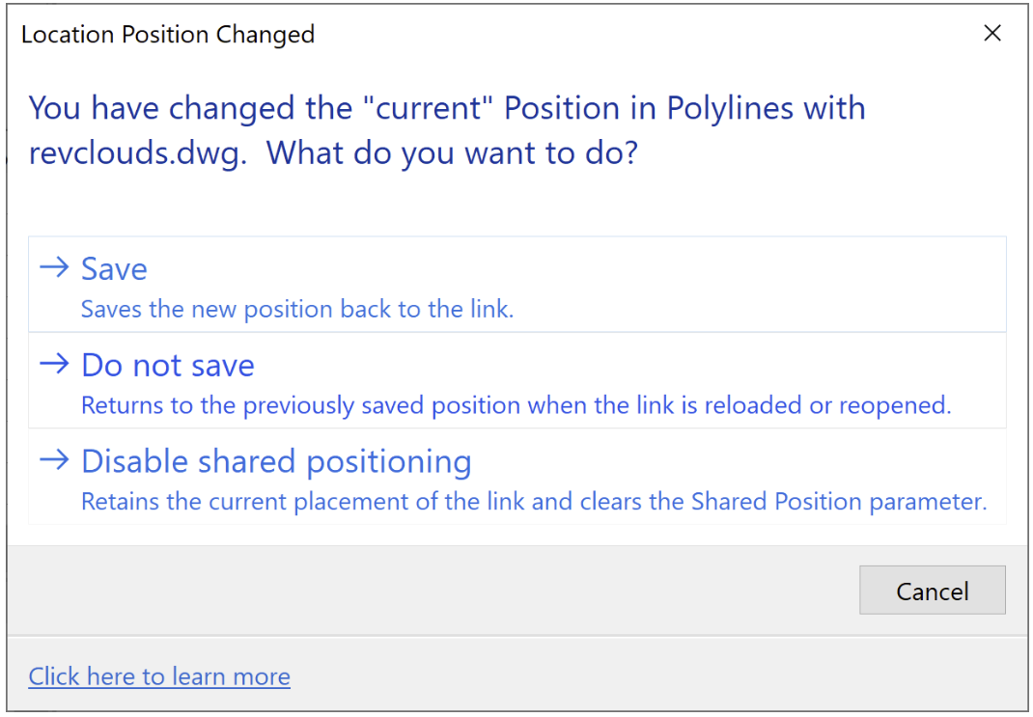
Task: Click the Location Position Changed title bar
Action: click(x=386, y=35)
